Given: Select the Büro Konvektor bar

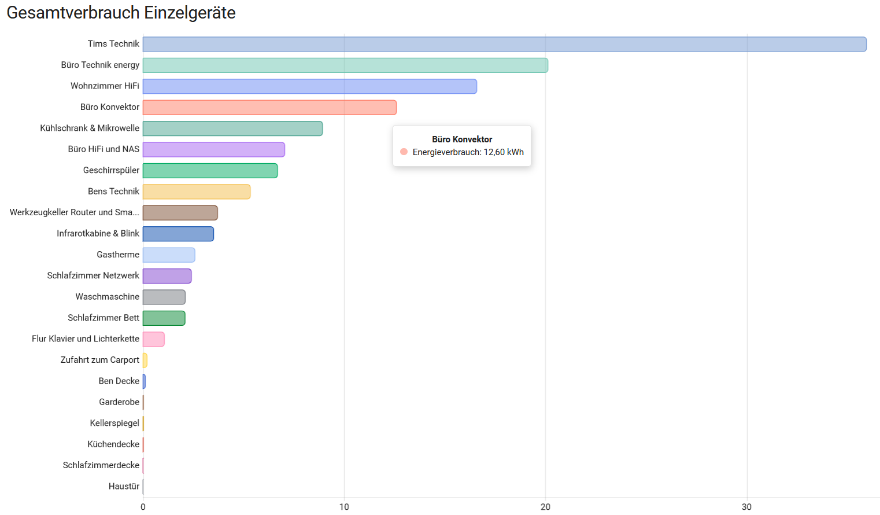Looking at the screenshot, I should (x=269, y=108).
